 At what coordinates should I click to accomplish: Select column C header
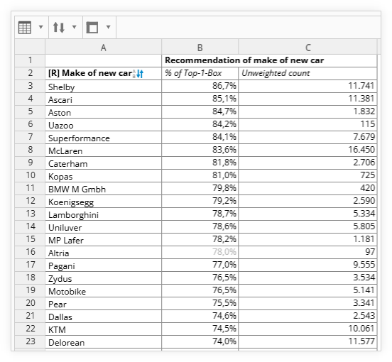point(307,48)
